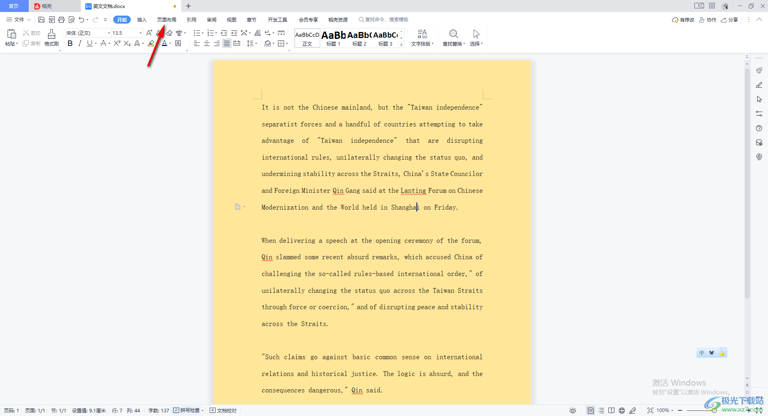Toggle underline formatting
Image resolution: width=768 pixels, height=416 pixels.
[90, 43]
